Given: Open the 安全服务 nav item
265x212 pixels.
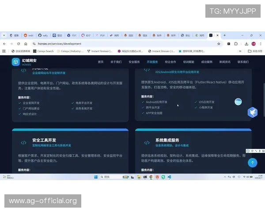Looking at the screenshot, I should (x=134, y=62).
